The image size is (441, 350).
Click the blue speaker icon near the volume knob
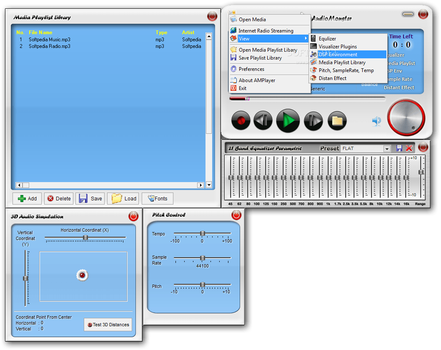[x=376, y=120]
